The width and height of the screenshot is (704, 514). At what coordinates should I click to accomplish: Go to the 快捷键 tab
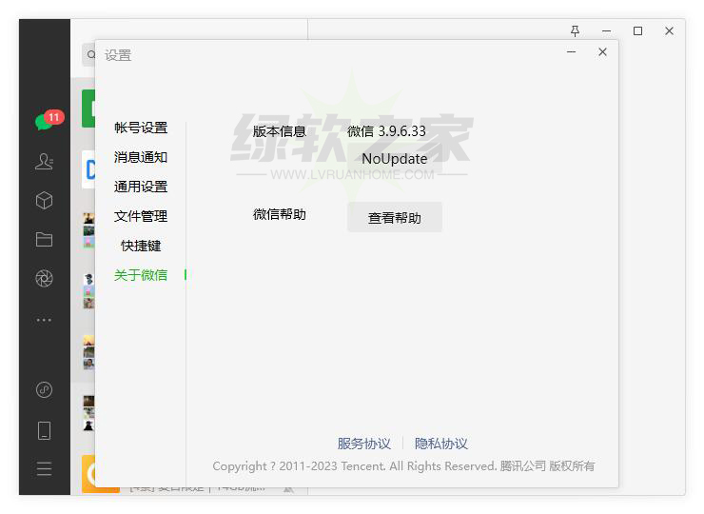141,246
